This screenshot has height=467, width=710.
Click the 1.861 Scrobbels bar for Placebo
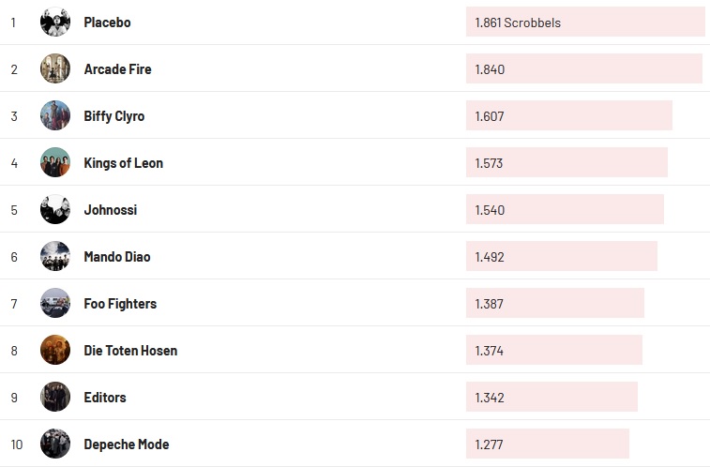pyautogui.click(x=584, y=22)
